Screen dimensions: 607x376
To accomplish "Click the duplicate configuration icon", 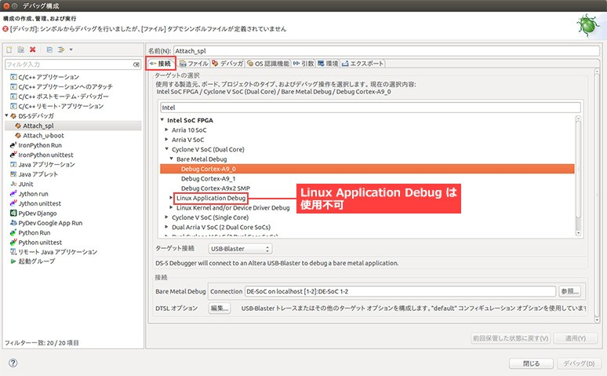I will pyautogui.click(x=20, y=49).
